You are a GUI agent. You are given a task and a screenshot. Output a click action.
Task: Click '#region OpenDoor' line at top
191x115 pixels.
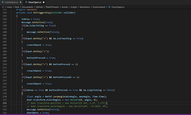27,10
